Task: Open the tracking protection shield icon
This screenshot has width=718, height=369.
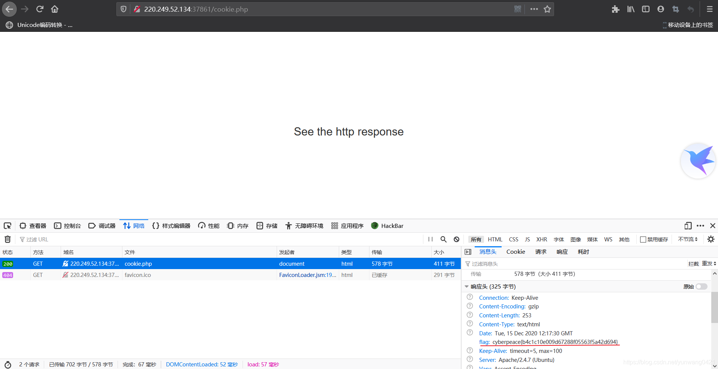Action: pos(124,9)
